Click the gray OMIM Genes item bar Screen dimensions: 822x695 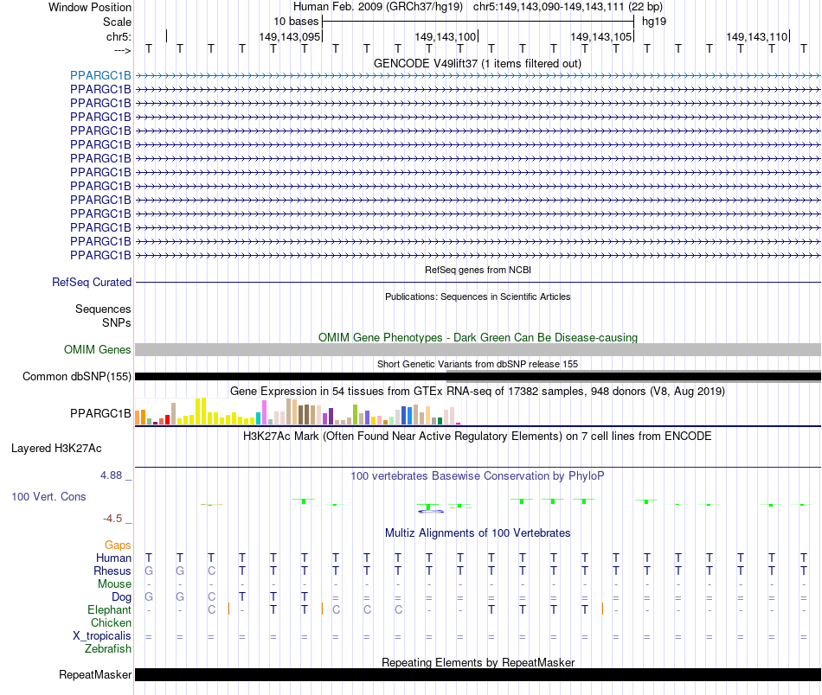pos(478,350)
